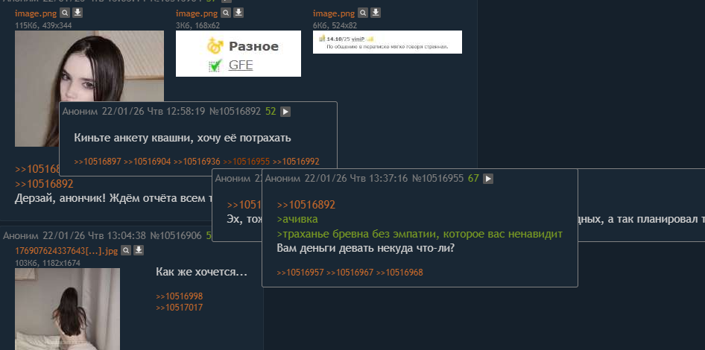Click the search icon next to the 3Кб image.png
705x350 pixels.
[x=225, y=13]
